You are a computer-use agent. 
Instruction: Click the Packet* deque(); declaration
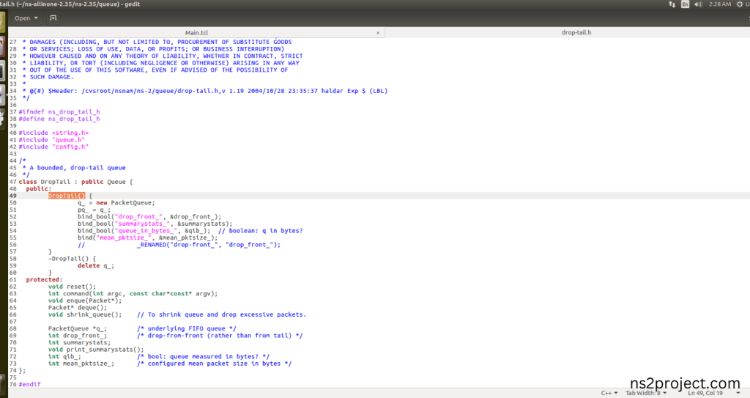(78, 308)
